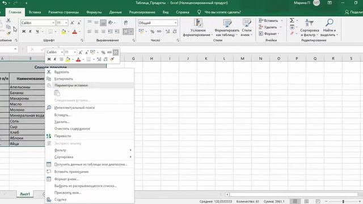363x204 pixels.
Task: Align text to bottom in ribbon
Action: [103, 23]
